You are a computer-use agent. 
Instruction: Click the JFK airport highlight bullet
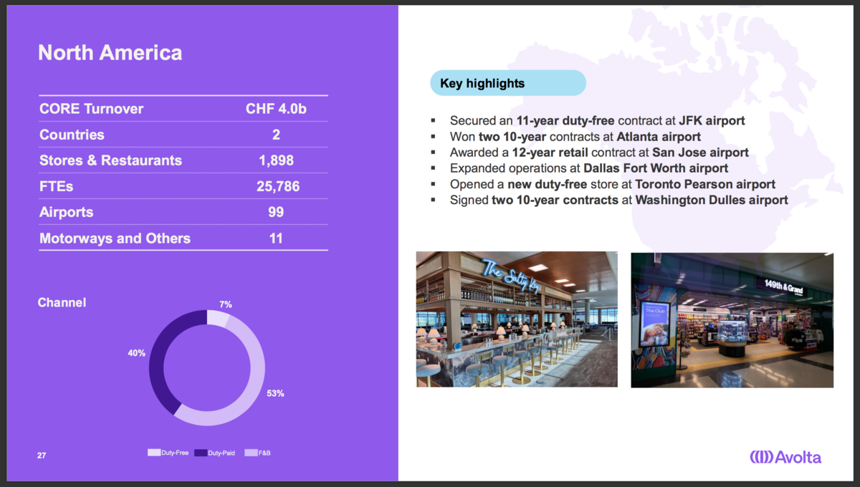tap(597, 120)
